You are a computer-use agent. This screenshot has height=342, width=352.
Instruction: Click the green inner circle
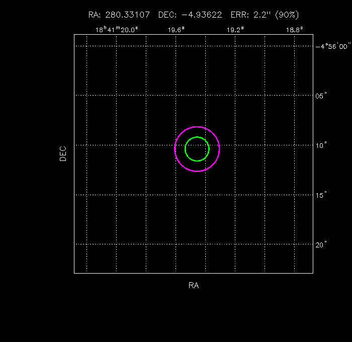(186, 149)
